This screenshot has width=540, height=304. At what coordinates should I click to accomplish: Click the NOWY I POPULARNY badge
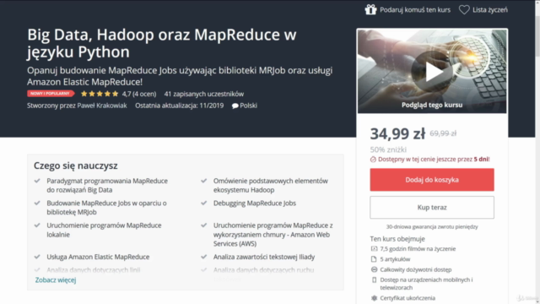point(51,94)
